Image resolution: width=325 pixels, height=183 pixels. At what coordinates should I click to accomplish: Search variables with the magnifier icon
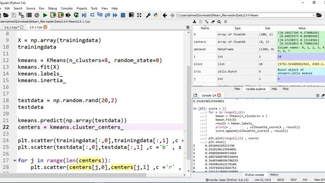(x=219, y=21)
